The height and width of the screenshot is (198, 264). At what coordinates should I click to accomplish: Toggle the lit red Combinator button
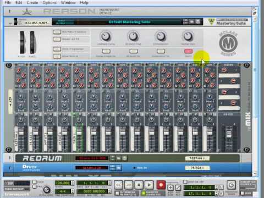coord(188,51)
